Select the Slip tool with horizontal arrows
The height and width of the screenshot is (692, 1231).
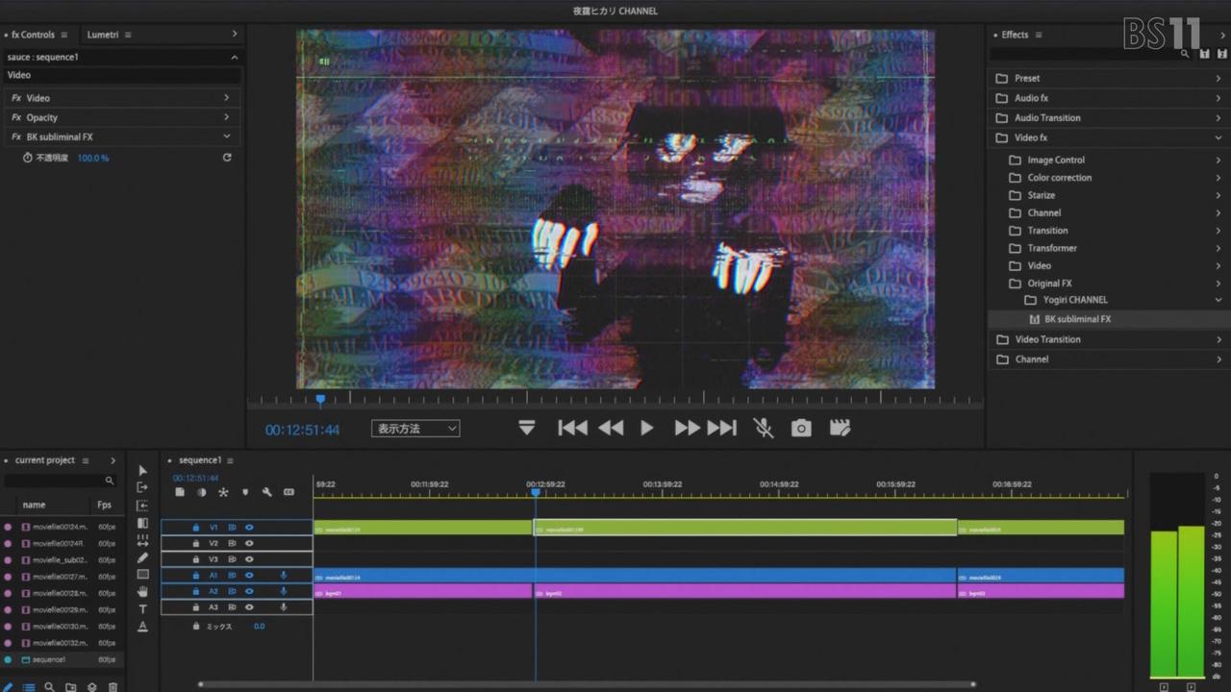143,540
